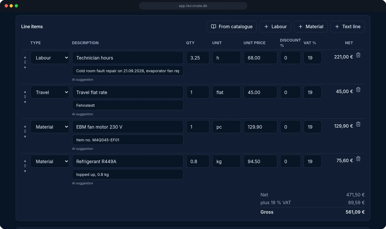Screen dimensions: 386x229
Task: Open the Travel type dropdown
Action: click(50, 92)
